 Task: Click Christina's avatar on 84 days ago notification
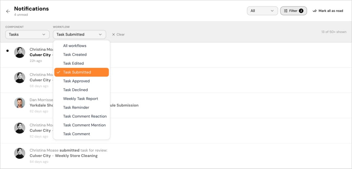pyautogui.click(x=20, y=153)
